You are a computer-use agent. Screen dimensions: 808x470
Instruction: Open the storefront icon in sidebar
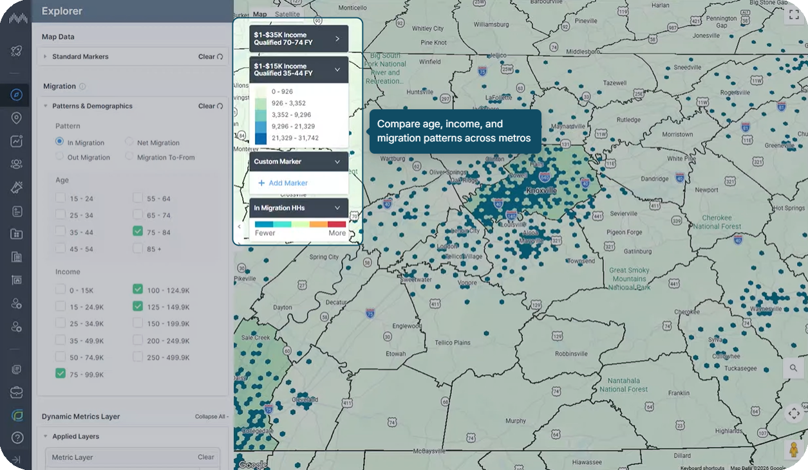(17, 280)
